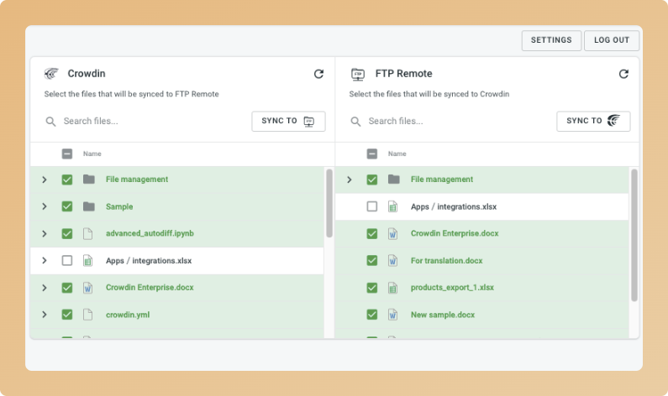Viewport: 668px width, 396px height.
Task: Click the Crowdin panel search magnifier icon
Action: click(x=50, y=122)
